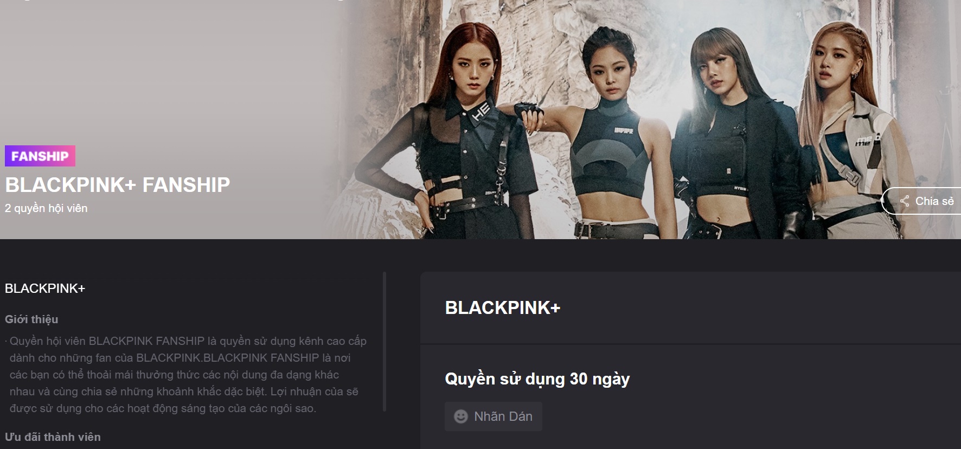Viewport: 961px width, 449px height.
Task: Expand the Ưu đãi thành viên section
Action: coord(53,437)
